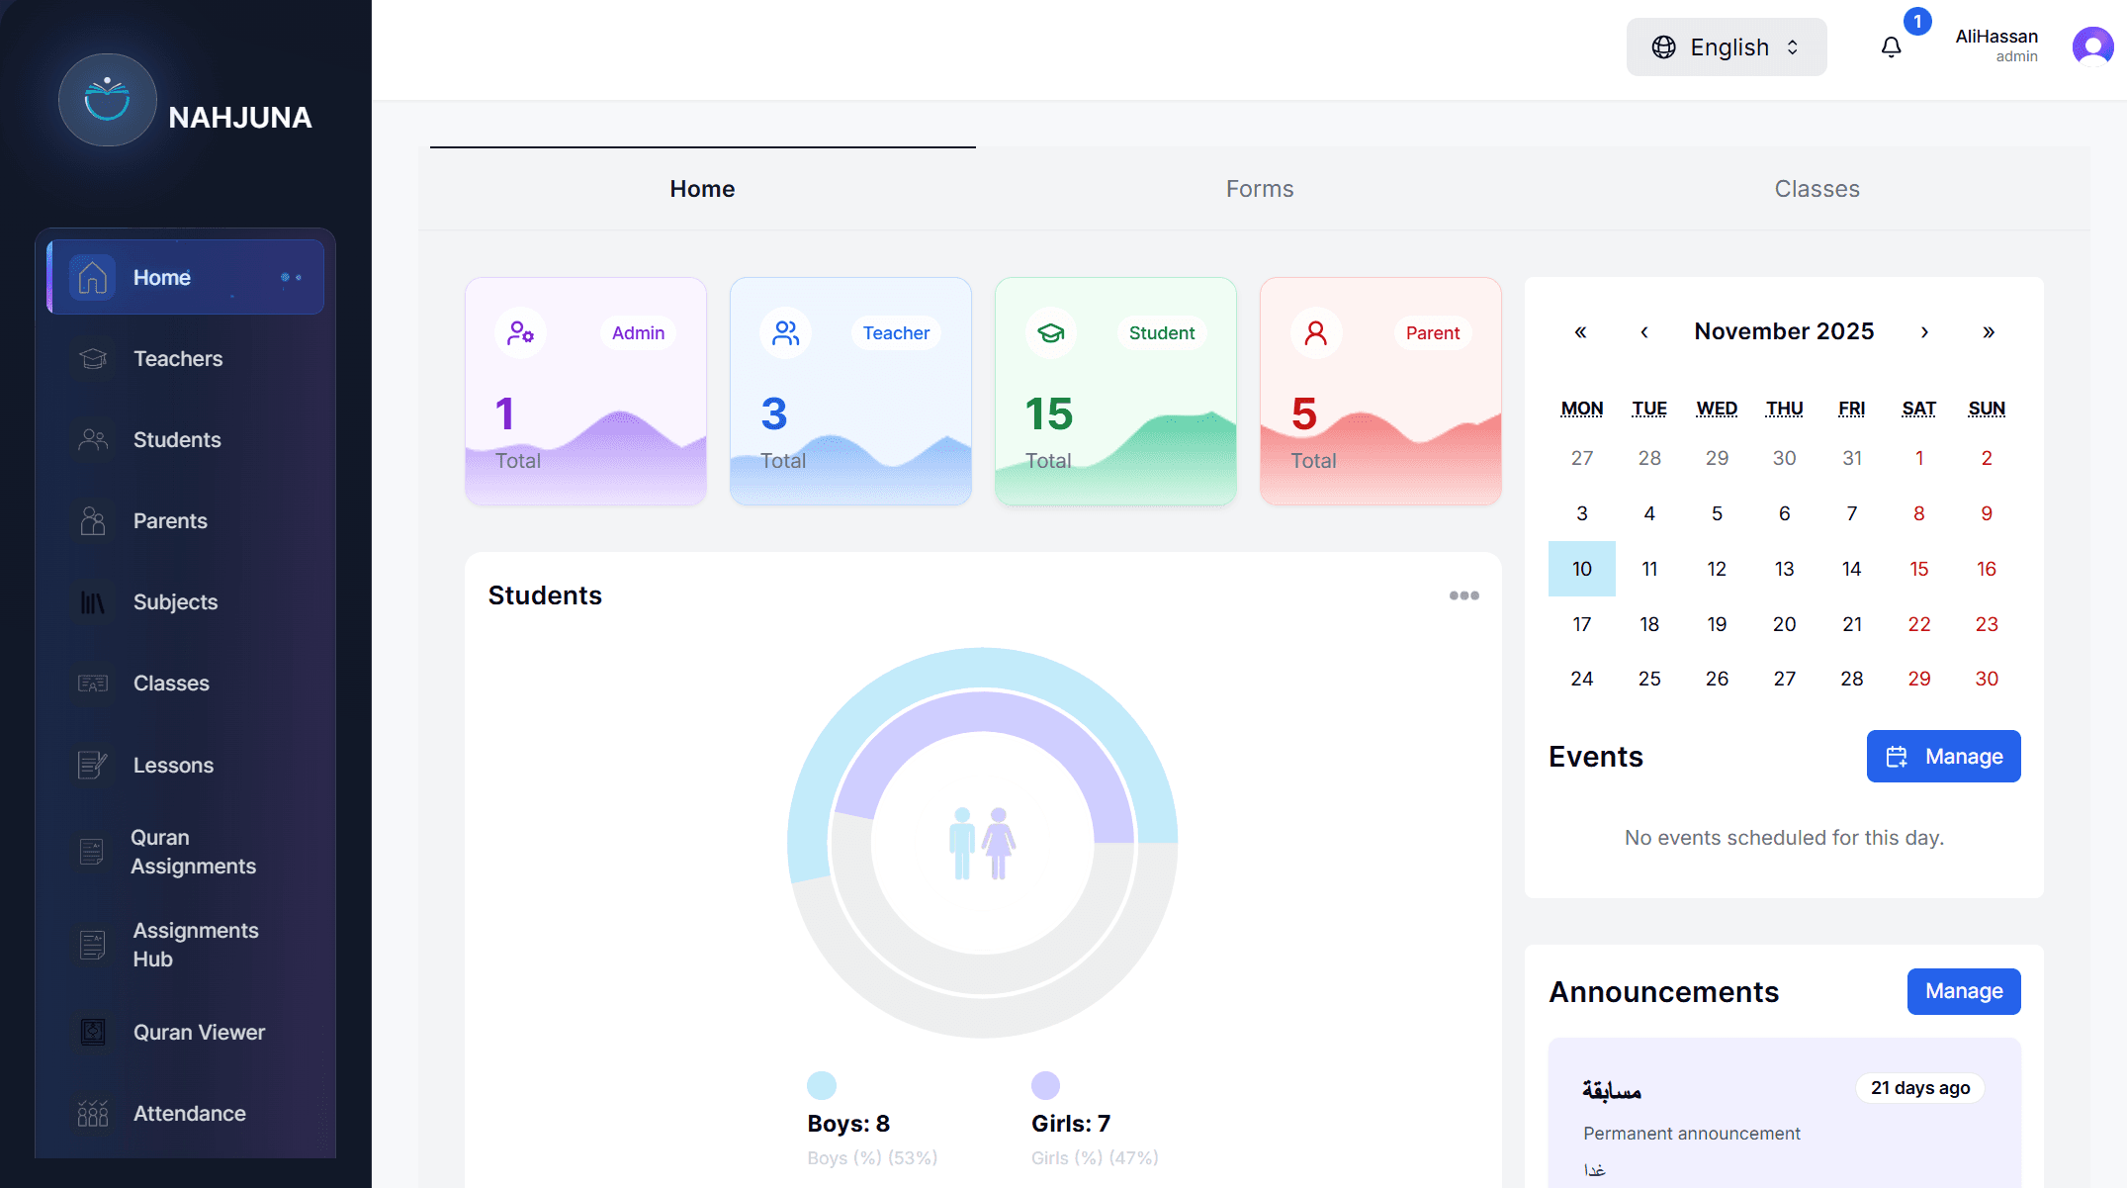Open Attendance from the sidebar
The width and height of the screenshot is (2127, 1188).
tap(189, 1114)
